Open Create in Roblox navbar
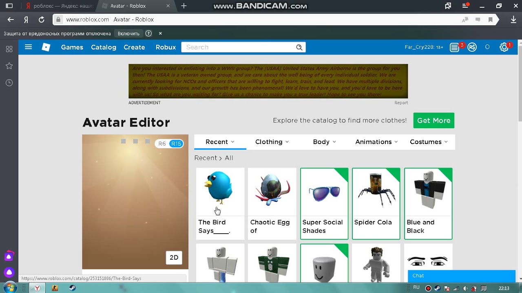Viewport: 522px width, 293px height. (x=134, y=47)
